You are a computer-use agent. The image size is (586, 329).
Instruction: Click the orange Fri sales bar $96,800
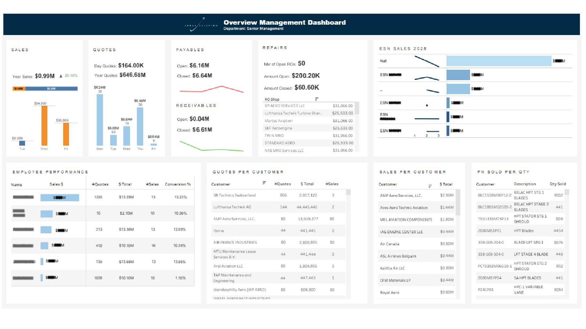pos(66,134)
